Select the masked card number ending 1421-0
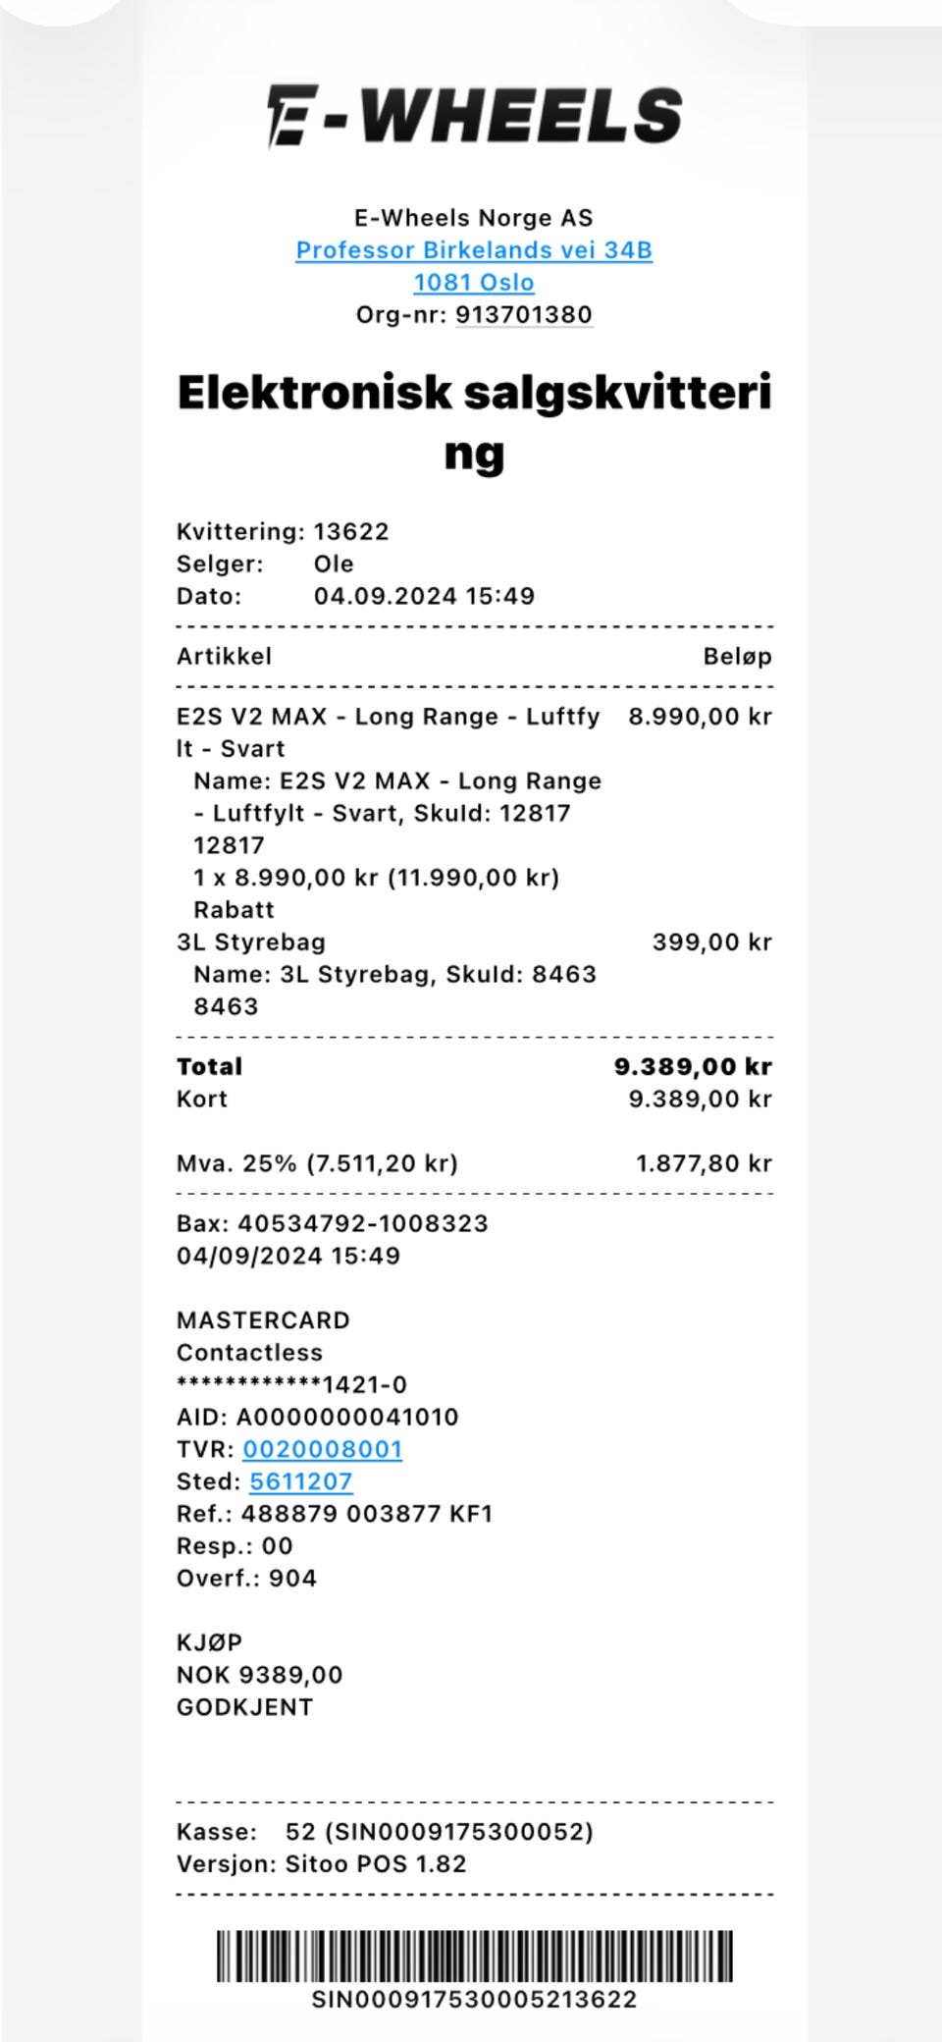942x2042 pixels. tap(291, 1384)
